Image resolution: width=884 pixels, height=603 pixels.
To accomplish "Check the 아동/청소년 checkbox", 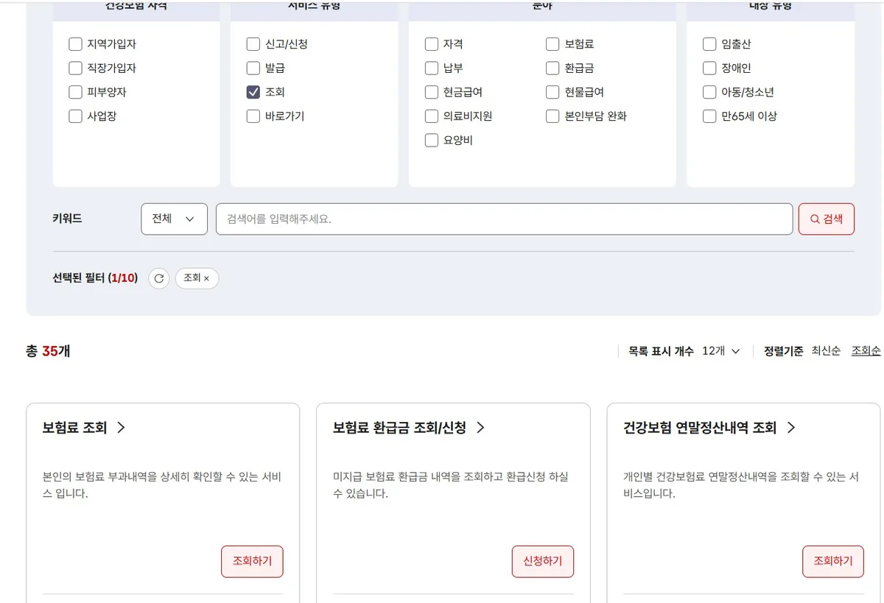I will pos(709,92).
